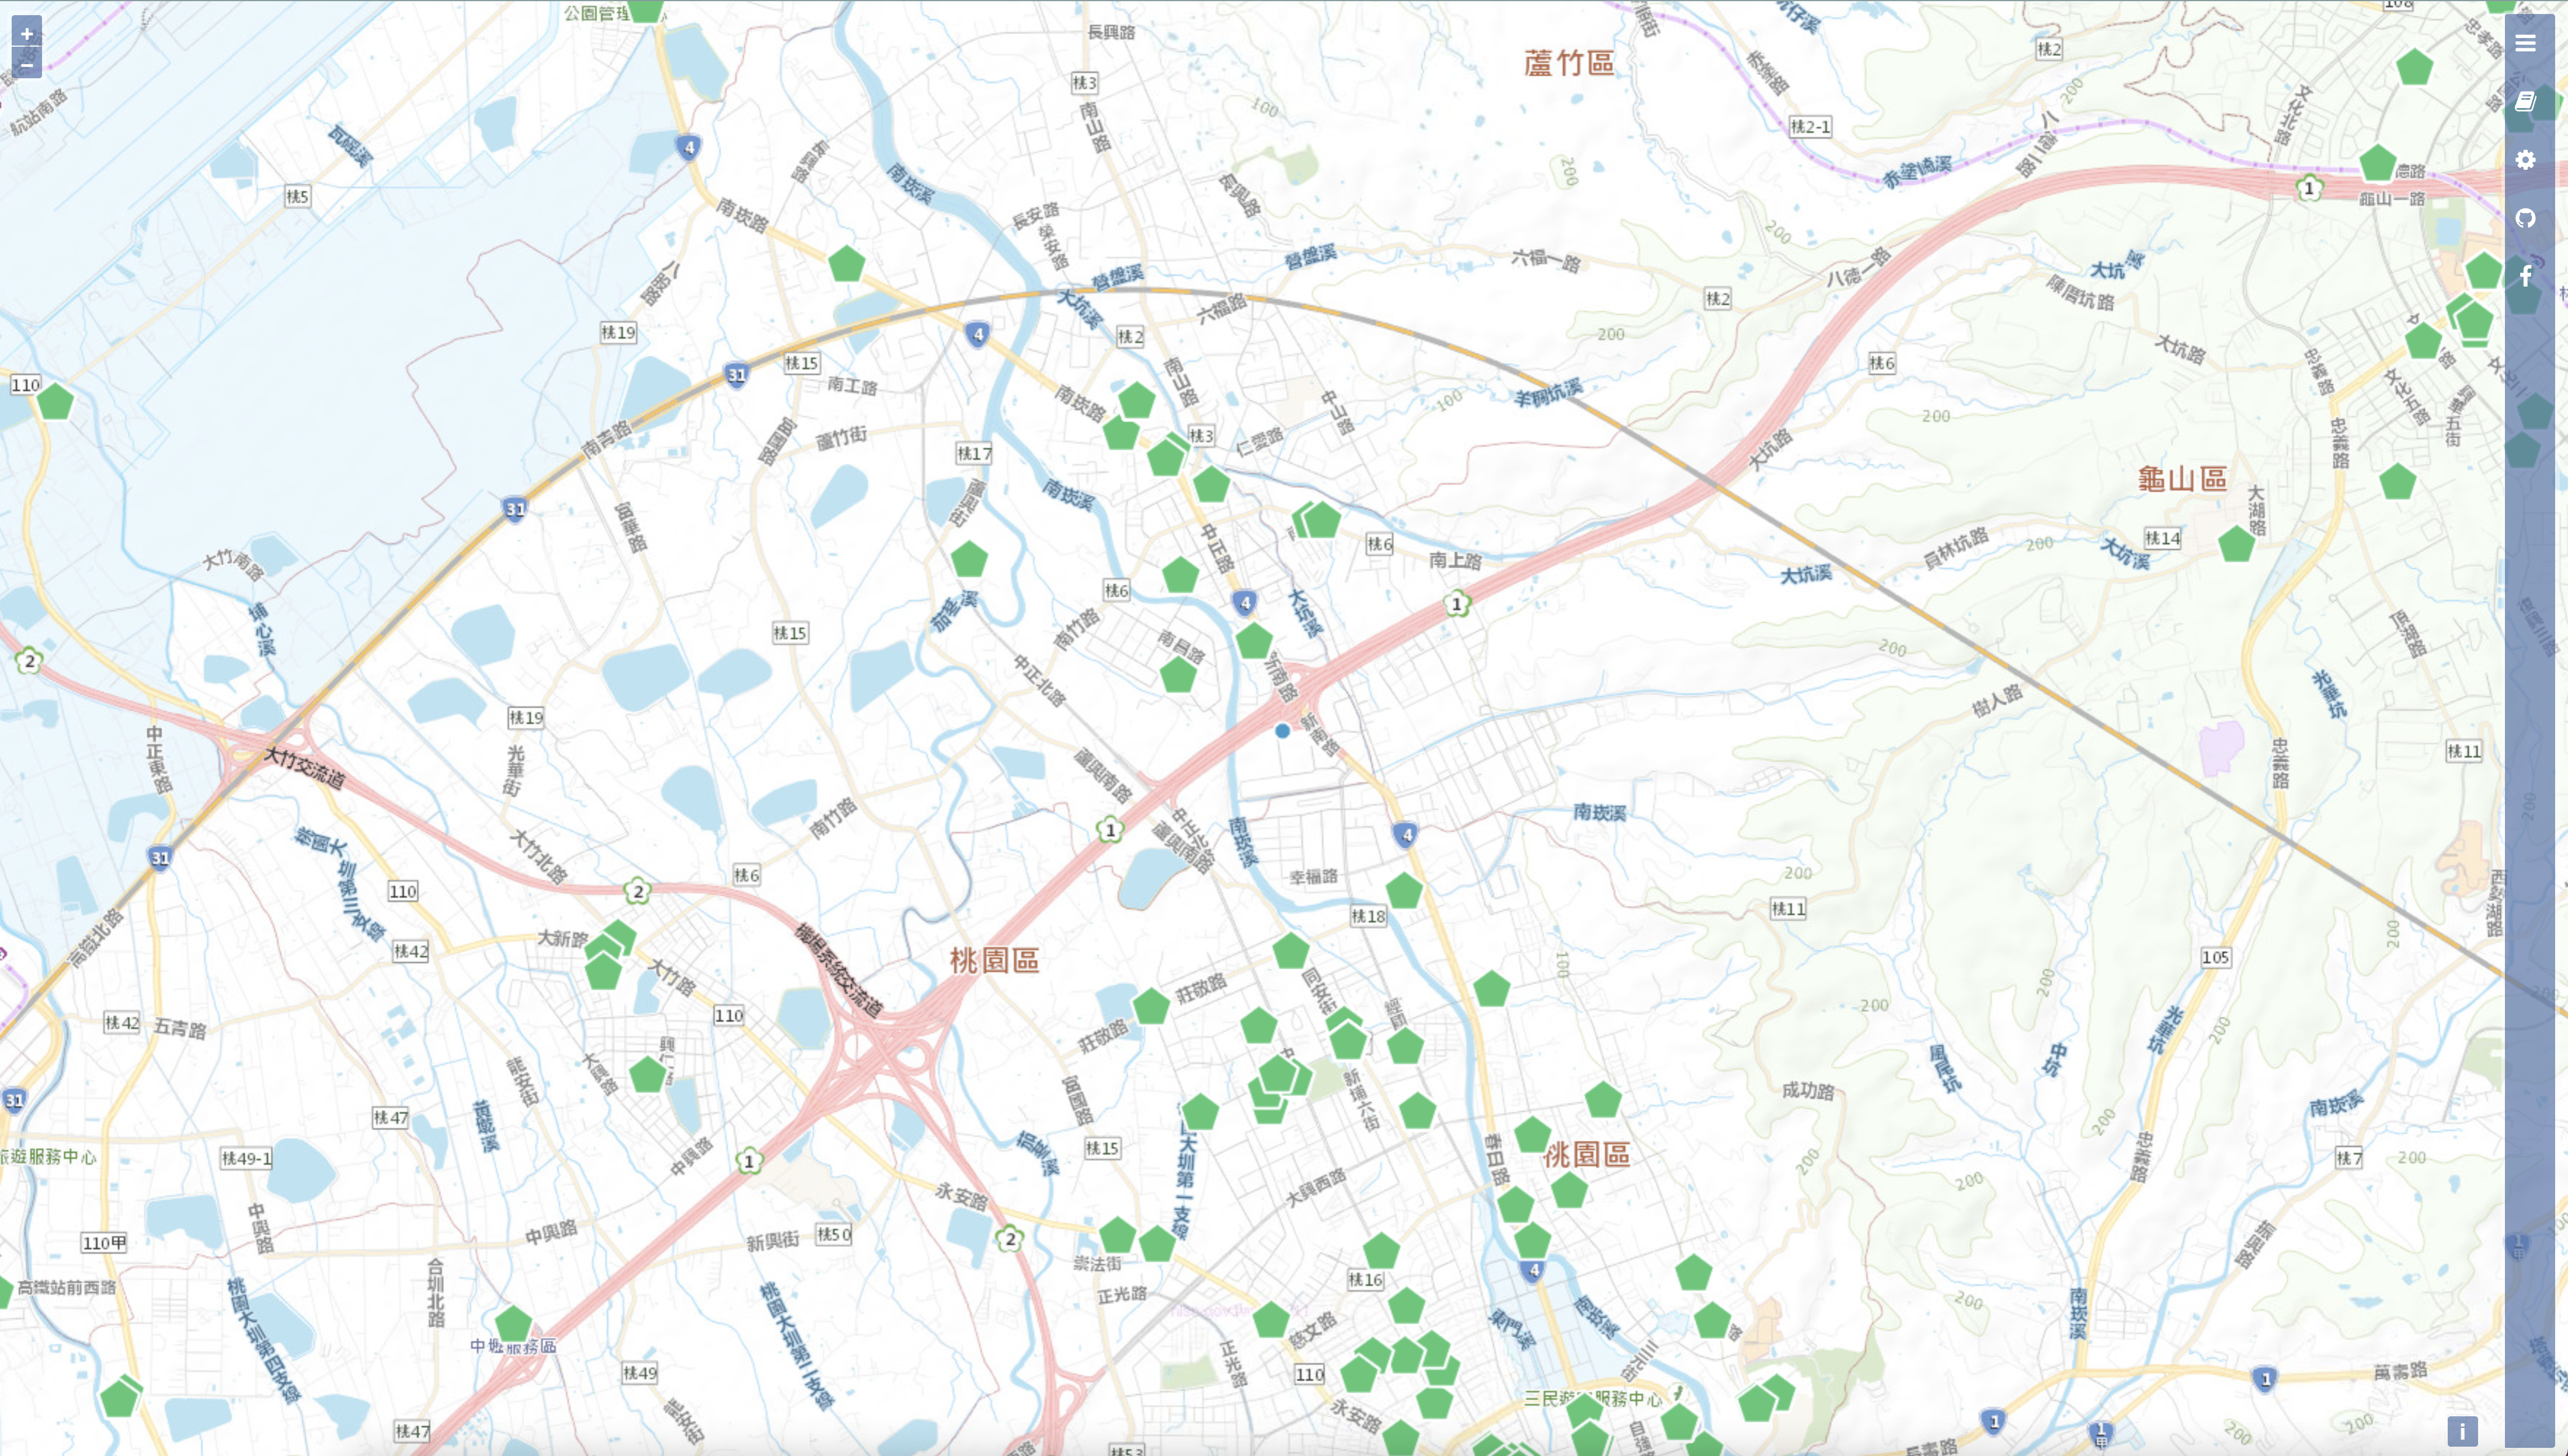Viewport: 2568px width, 1456px height.
Task: Select green marker beside 加冬溪 river bend
Action: (969, 559)
